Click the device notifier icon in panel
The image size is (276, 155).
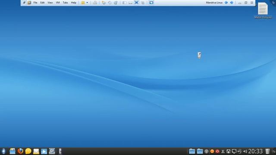click(x=60, y=151)
